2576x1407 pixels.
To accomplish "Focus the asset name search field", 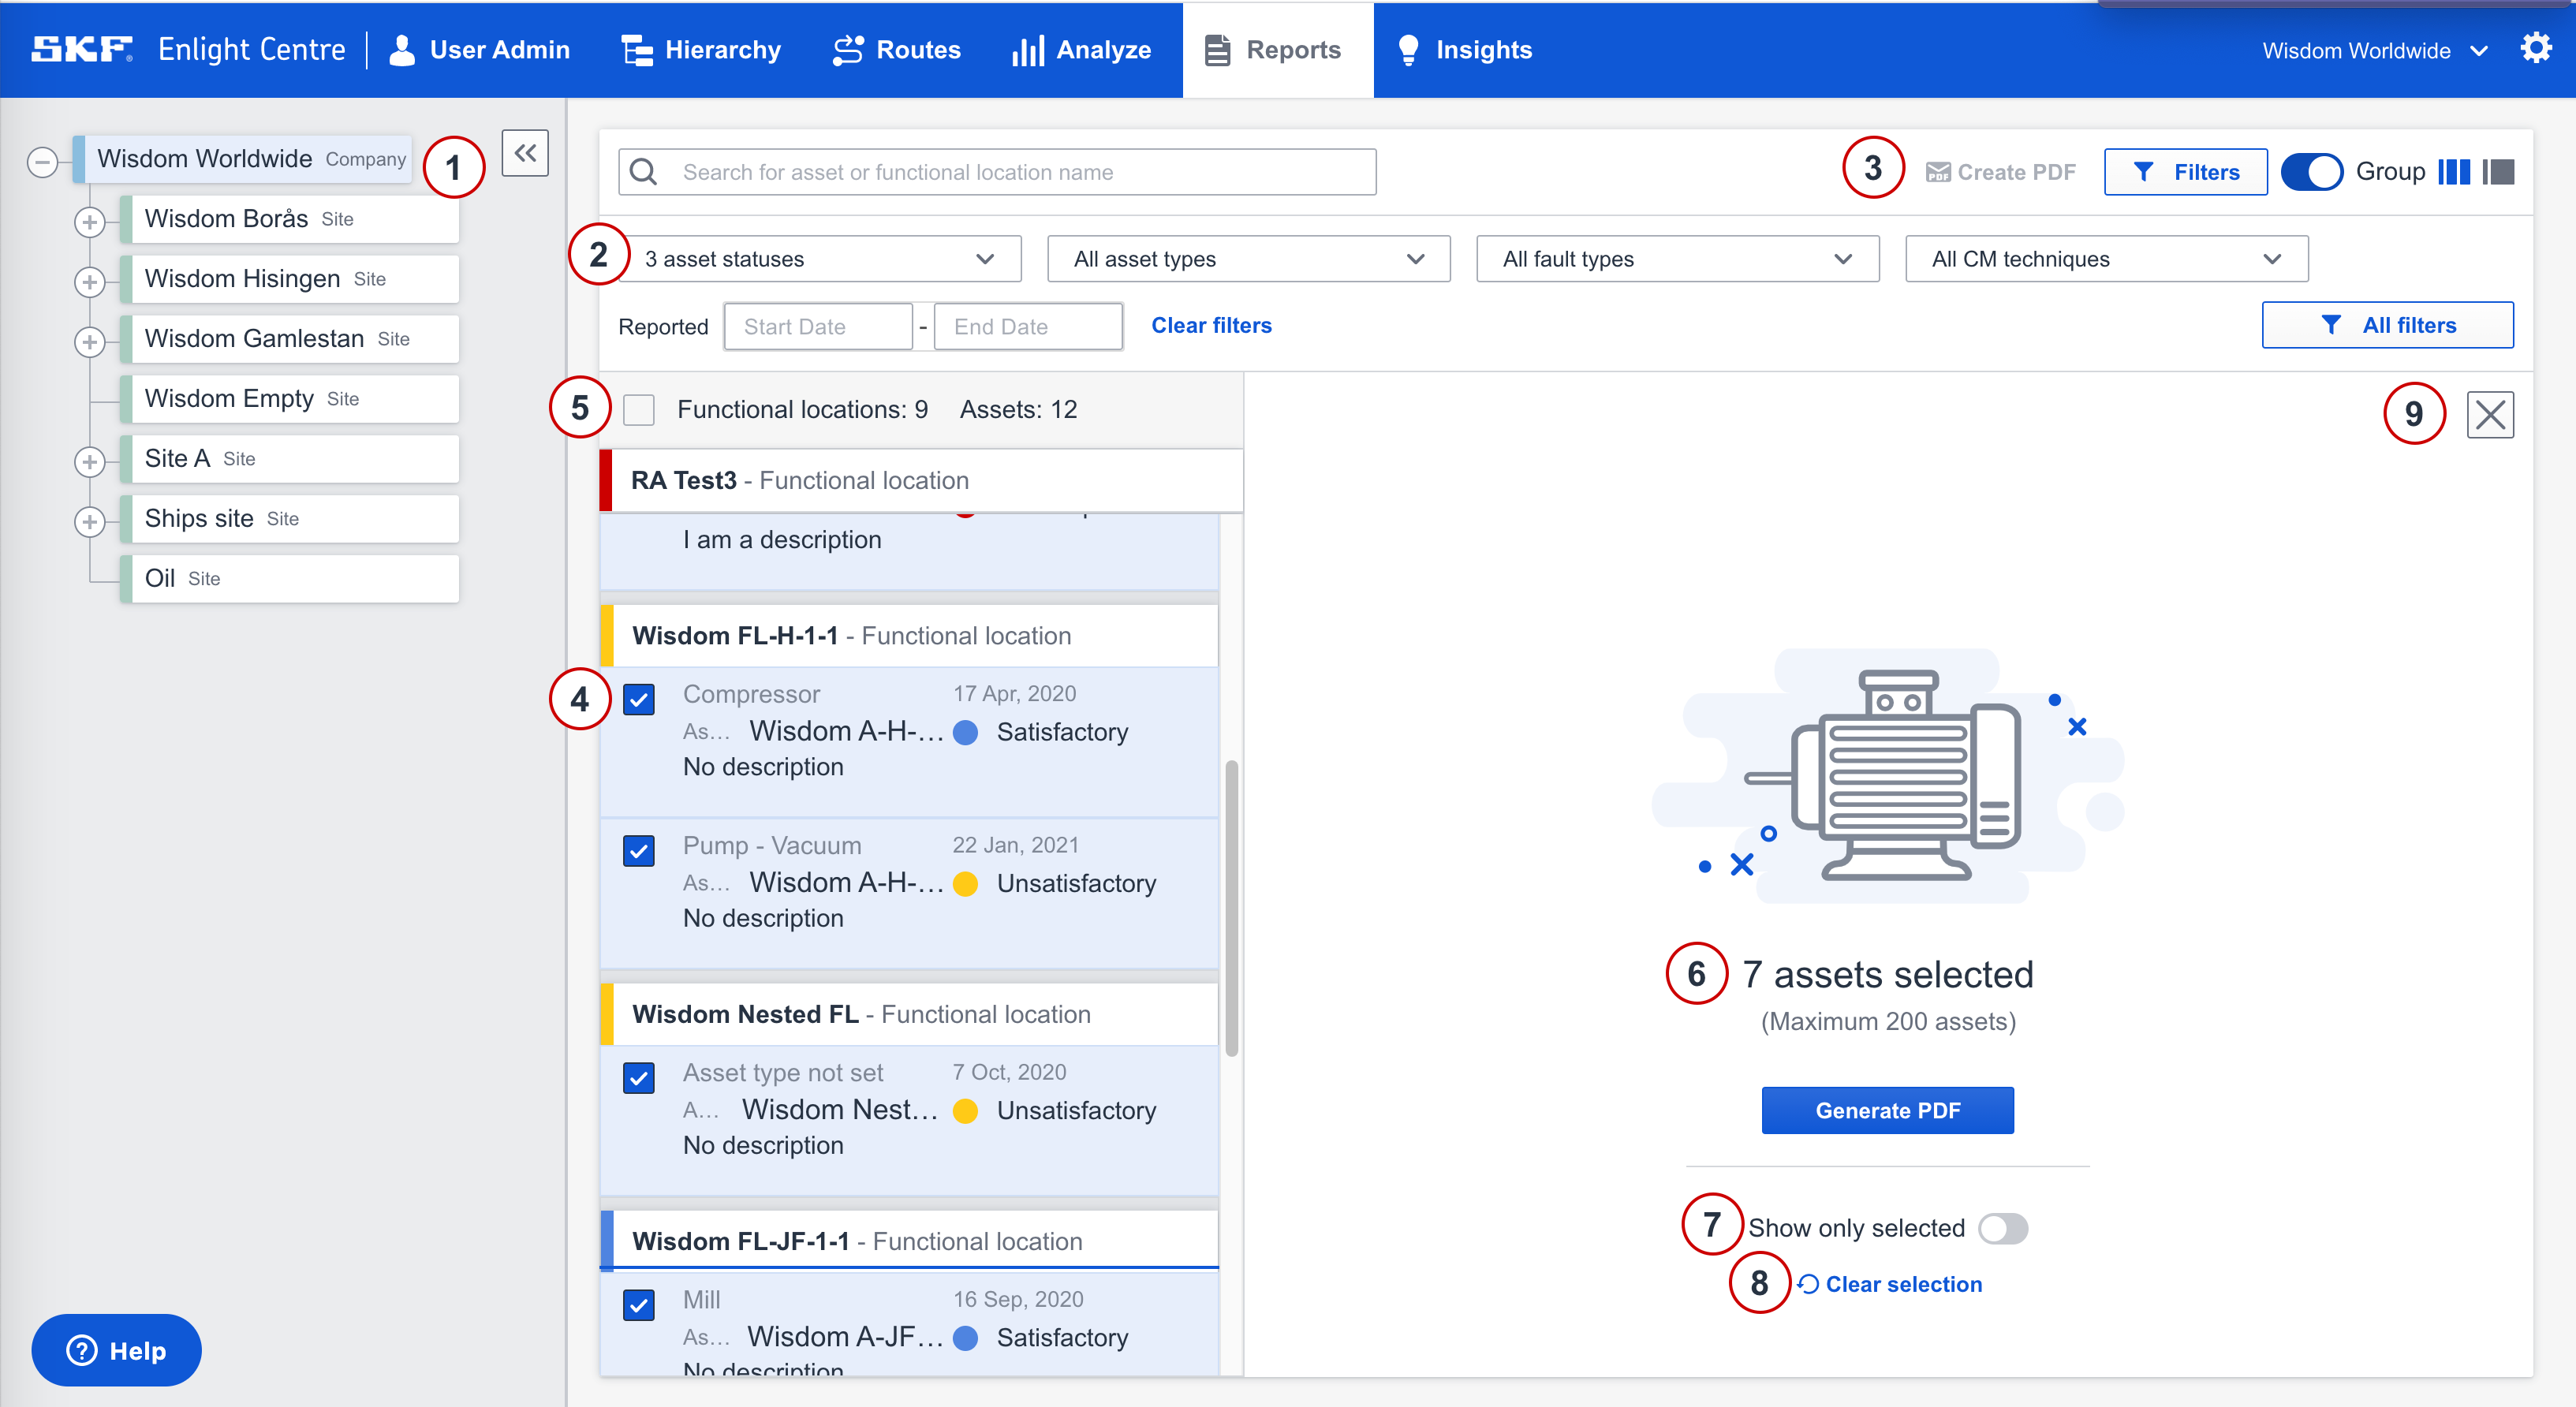I will click(997, 172).
